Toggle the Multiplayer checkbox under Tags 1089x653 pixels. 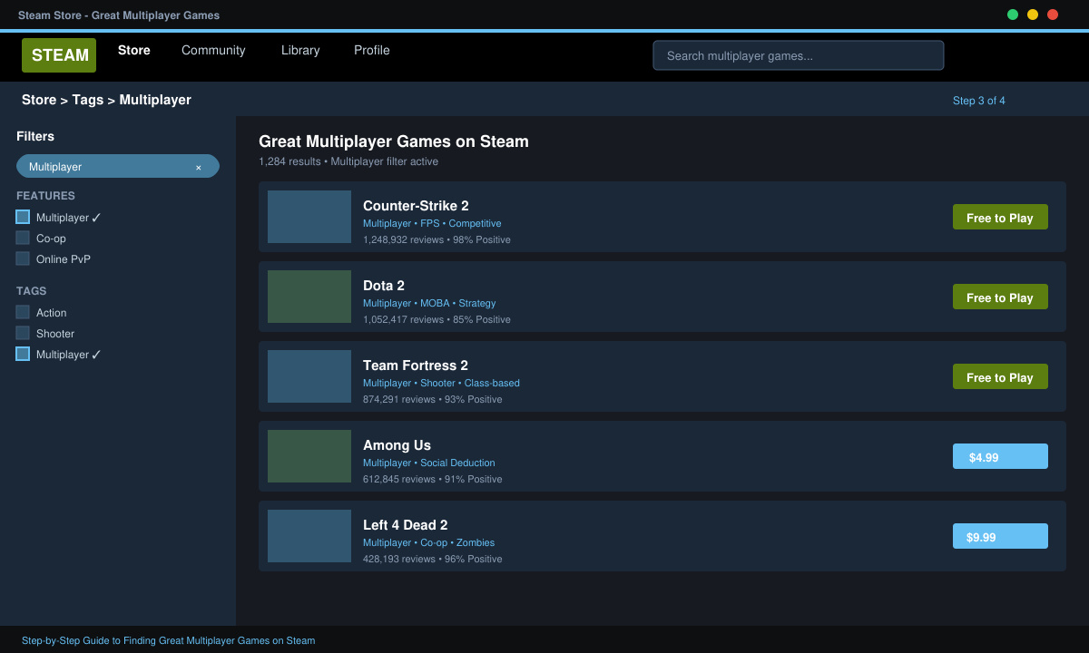tap(23, 354)
